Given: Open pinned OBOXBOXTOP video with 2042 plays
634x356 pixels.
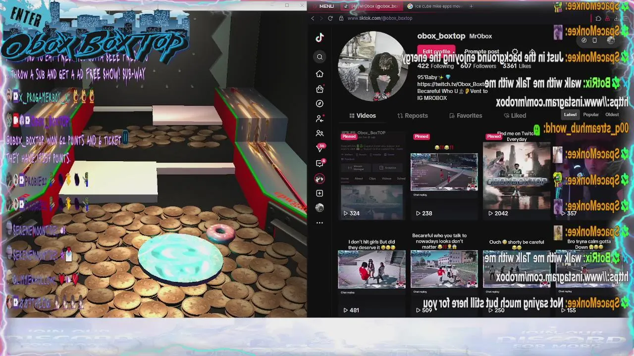Looking at the screenshot, I should (517, 175).
